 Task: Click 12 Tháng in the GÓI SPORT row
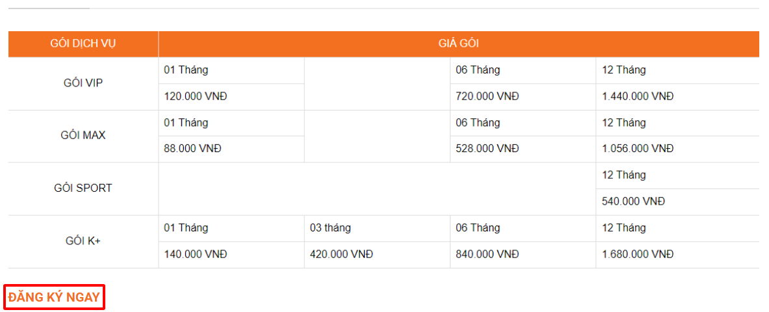[x=624, y=175]
